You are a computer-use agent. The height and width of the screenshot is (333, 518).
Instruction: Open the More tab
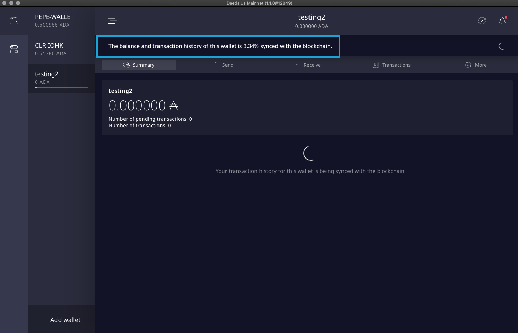point(475,65)
